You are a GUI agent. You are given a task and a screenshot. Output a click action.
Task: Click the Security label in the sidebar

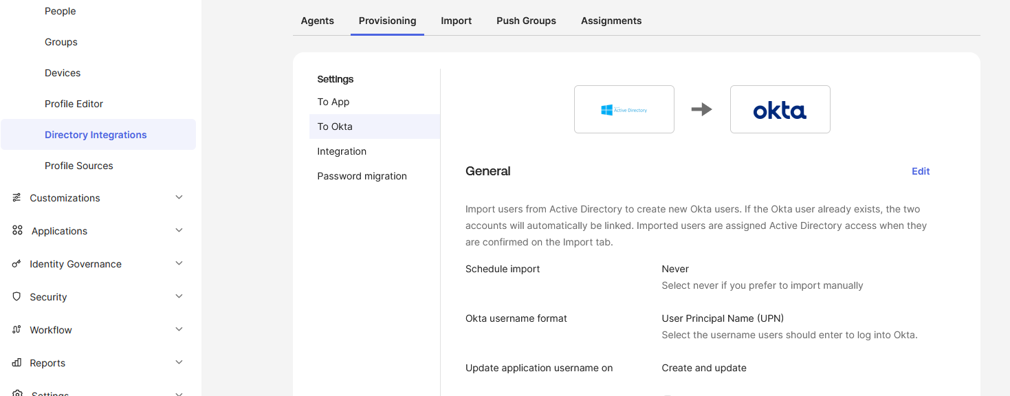[48, 297]
